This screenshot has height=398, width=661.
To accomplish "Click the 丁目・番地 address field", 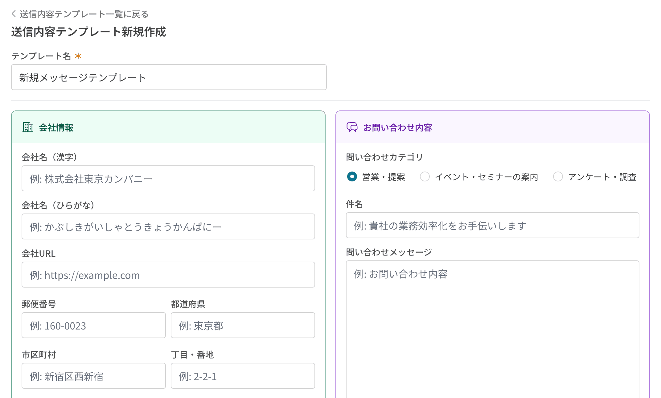I will click(243, 376).
